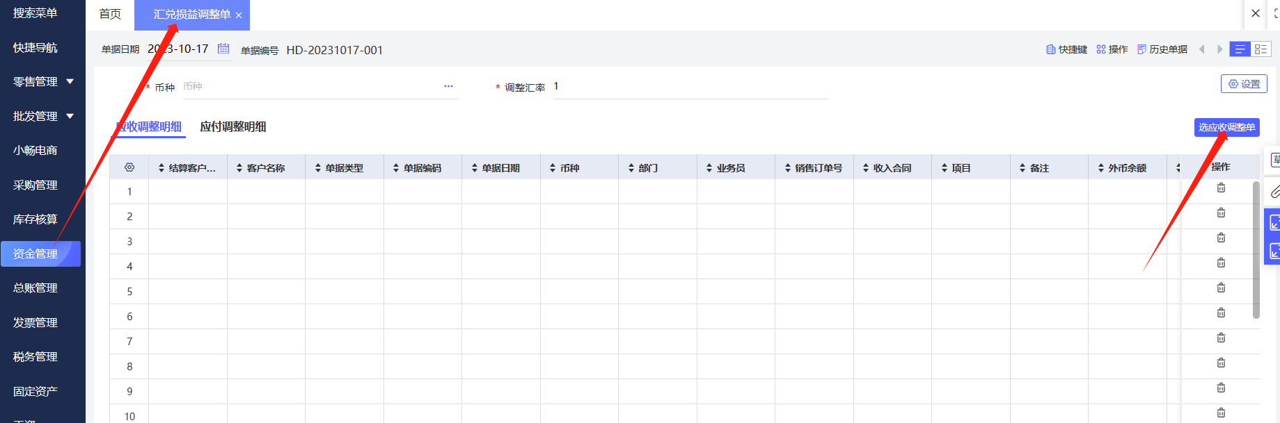The width and height of the screenshot is (1280, 423).
Task: Go to next document arrow
Action: pos(1219,49)
